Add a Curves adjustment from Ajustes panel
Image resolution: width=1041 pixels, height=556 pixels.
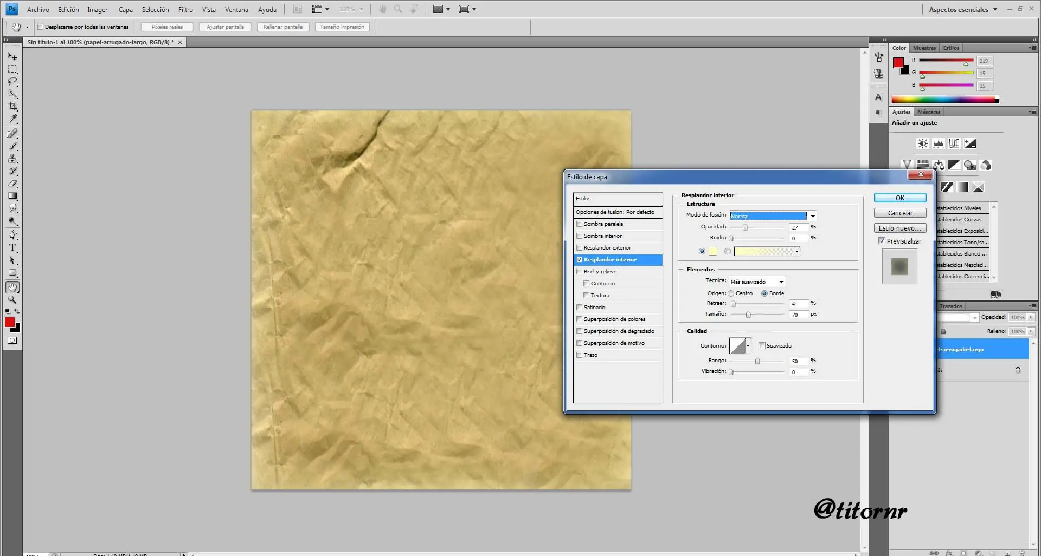954,143
